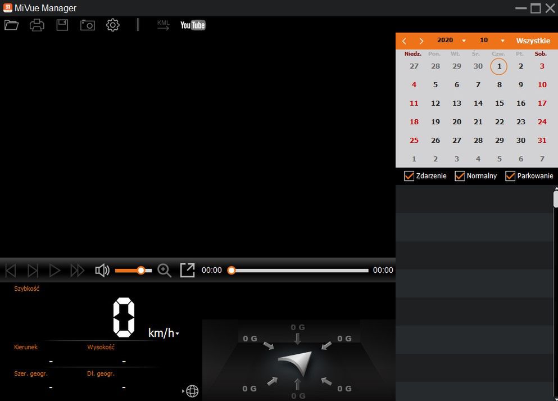
Task: Click the printer icon in toolbar
Action: pyautogui.click(x=37, y=25)
